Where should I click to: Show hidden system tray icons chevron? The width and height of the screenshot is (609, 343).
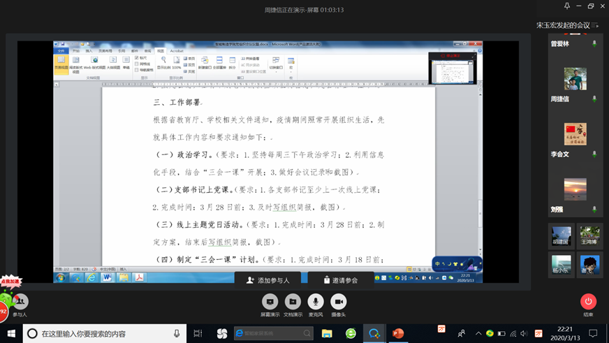[x=478, y=334]
